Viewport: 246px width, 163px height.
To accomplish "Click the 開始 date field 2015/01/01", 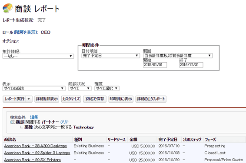I will 155,65.
